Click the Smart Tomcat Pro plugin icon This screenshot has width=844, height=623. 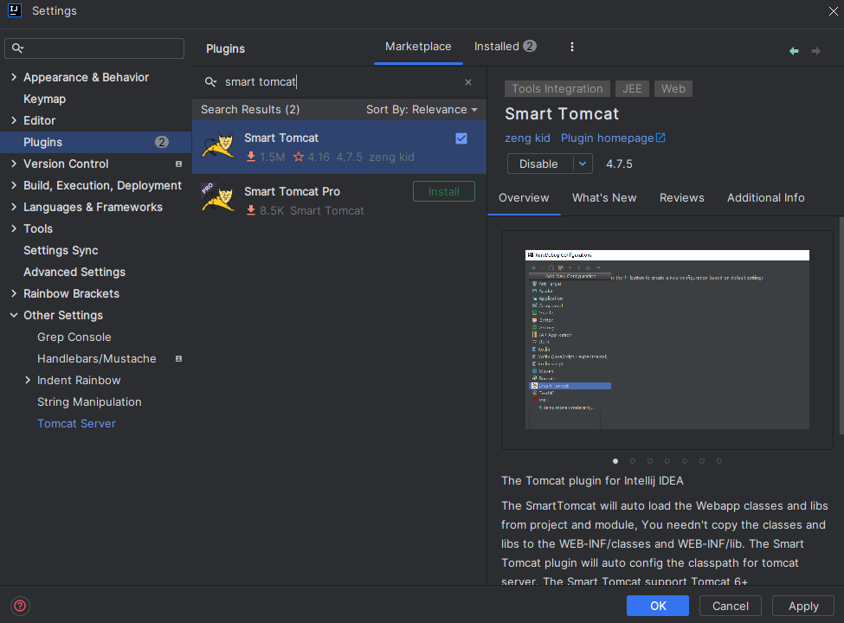coord(217,199)
